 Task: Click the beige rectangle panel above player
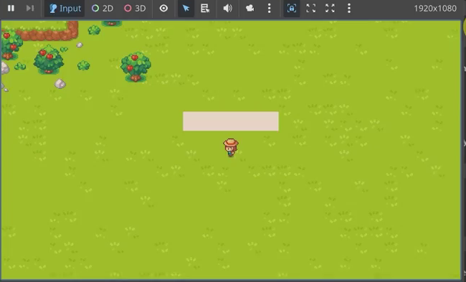(231, 121)
